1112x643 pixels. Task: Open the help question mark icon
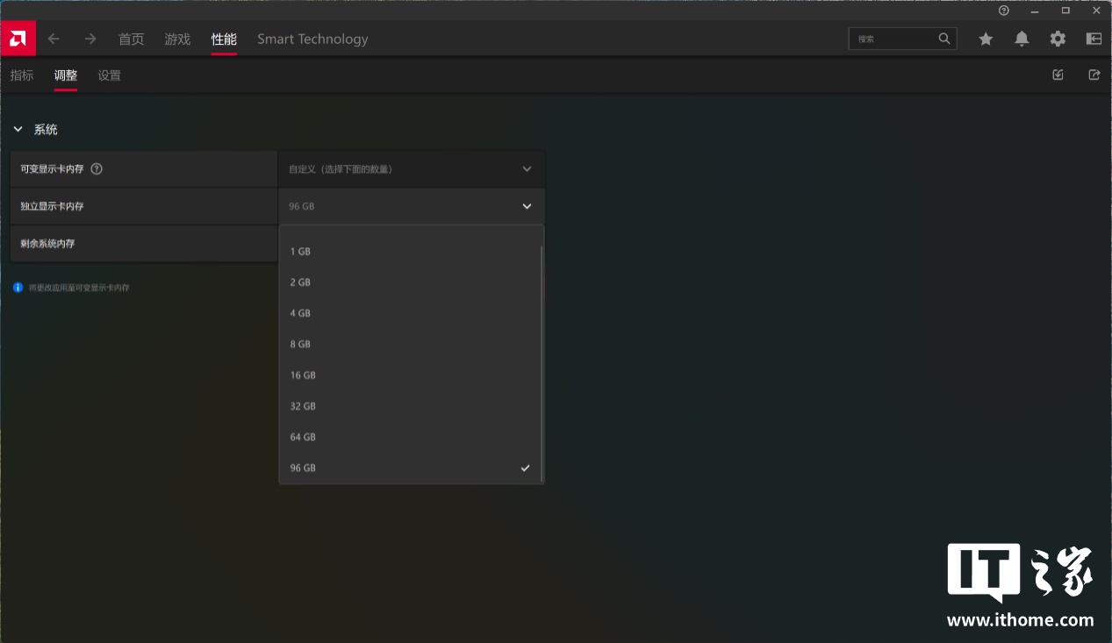click(1004, 11)
